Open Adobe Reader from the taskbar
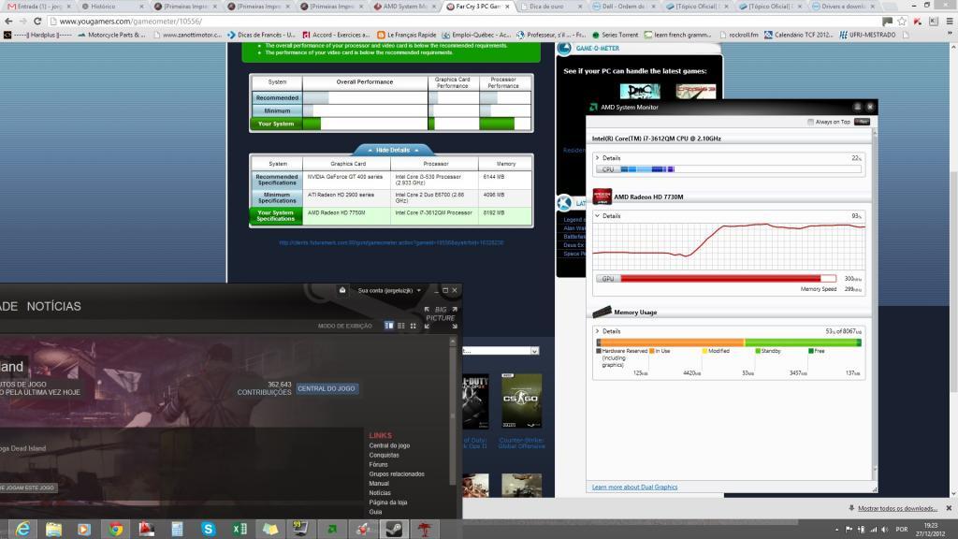The image size is (958, 539). pos(147,529)
